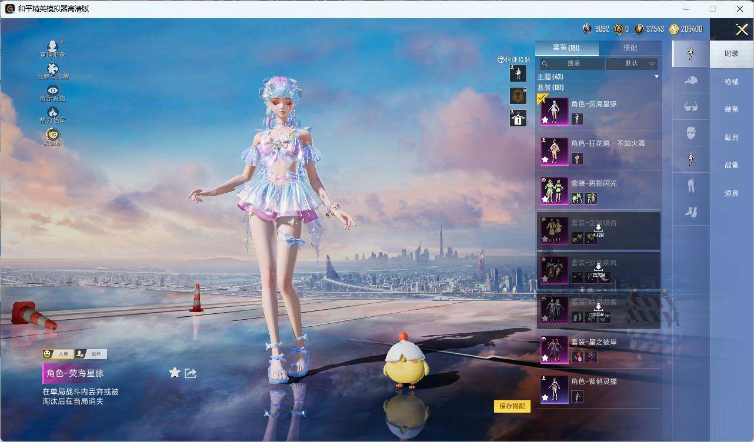754x442 pixels.
Task: Select the body clothing category icon
Action: click(691, 159)
